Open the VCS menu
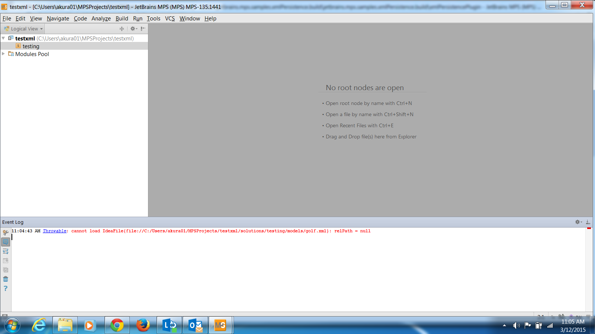 [170, 18]
